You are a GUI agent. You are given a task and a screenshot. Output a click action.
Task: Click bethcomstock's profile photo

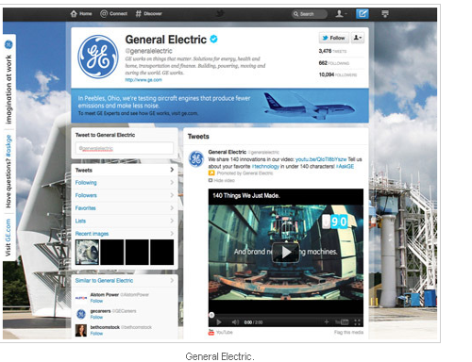[81, 331]
